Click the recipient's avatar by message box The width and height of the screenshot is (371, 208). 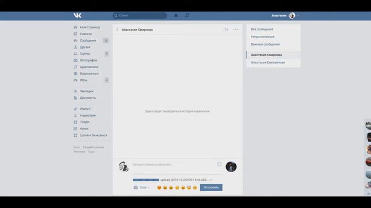[x=231, y=167]
